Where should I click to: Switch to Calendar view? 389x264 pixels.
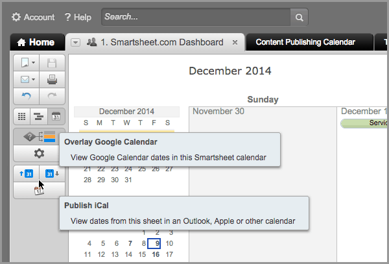pyautogui.click(x=56, y=117)
